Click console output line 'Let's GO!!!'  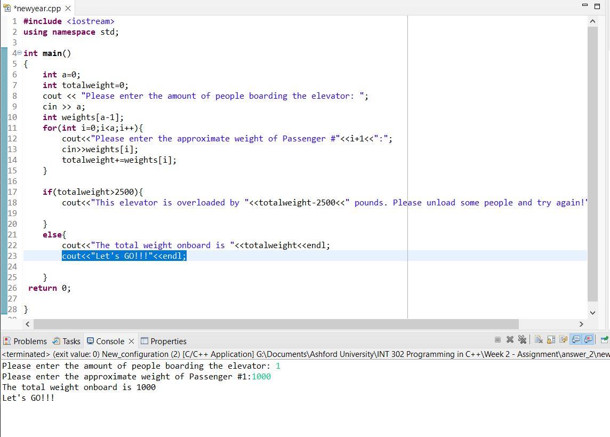coord(28,398)
